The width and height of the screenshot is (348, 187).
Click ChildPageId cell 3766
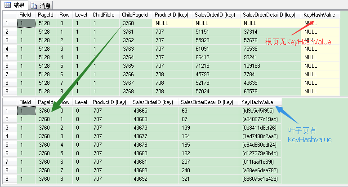[136, 74]
